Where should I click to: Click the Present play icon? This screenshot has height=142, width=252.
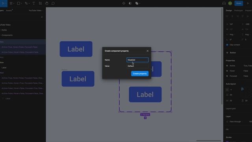pos(248,3)
